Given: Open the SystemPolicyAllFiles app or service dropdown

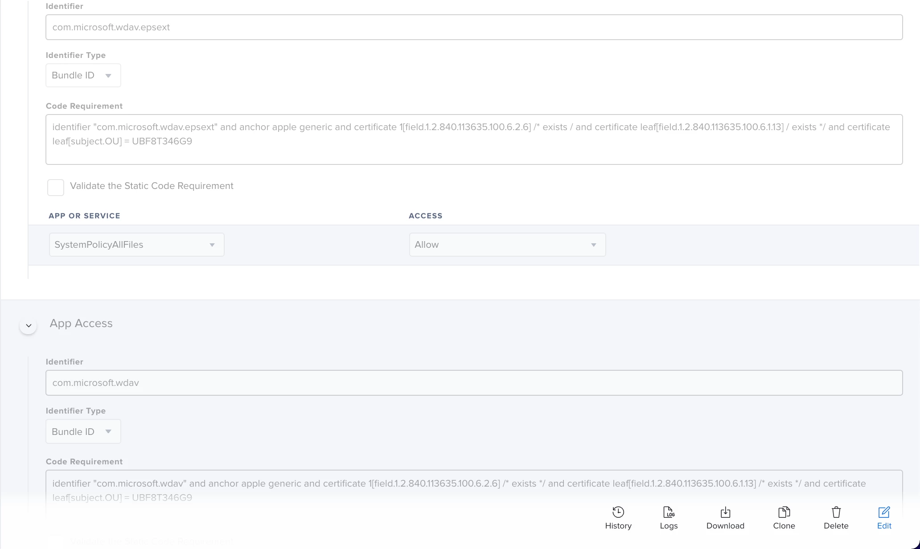Looking at the screenshot, I should click(136, 245).
